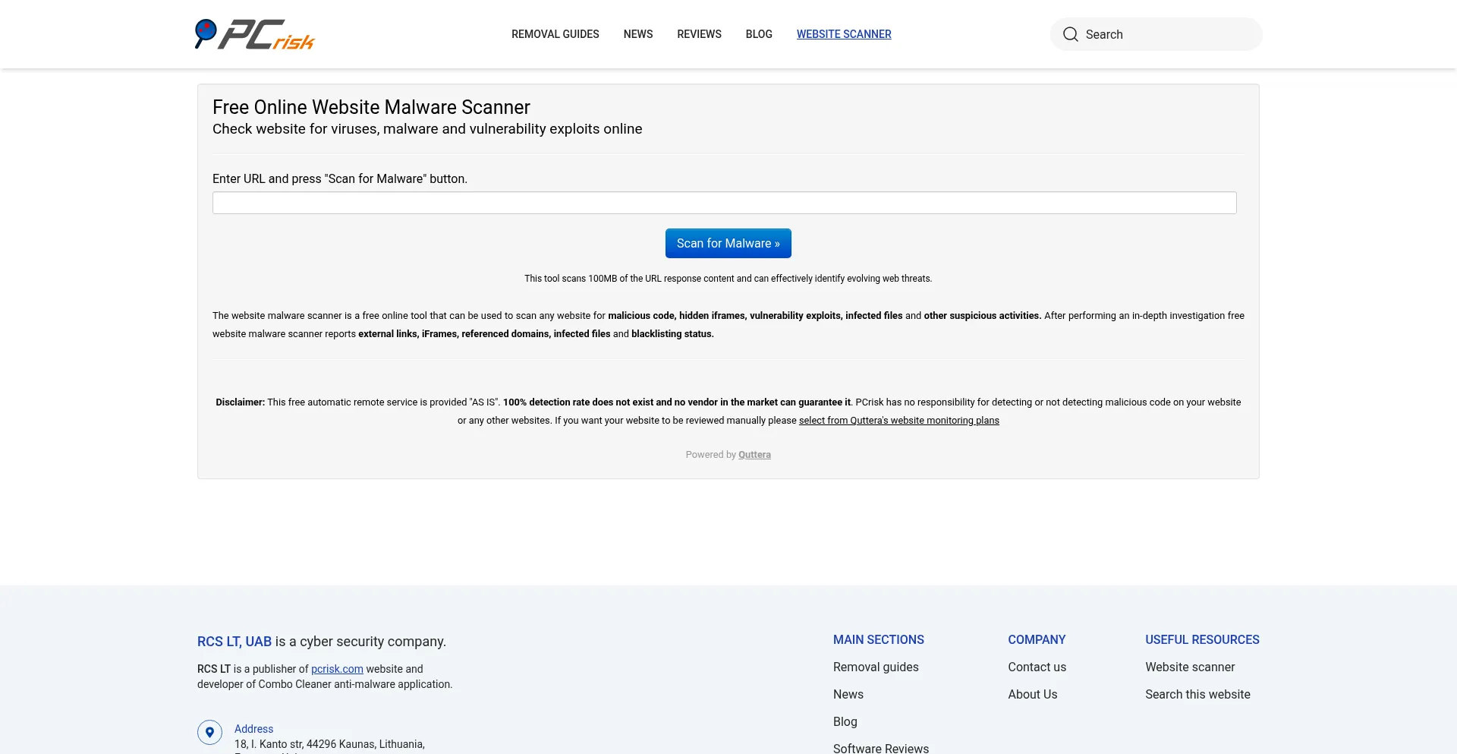Go to the Reviews section
This screenshot has height=754, width=1457.
tap(700, 34)
